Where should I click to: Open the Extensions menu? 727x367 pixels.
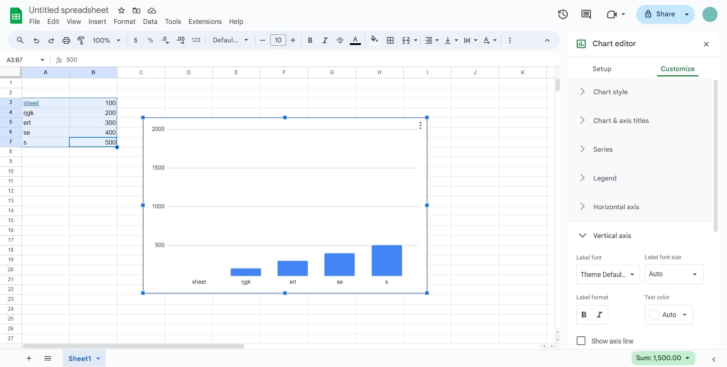tap(205, 22)
